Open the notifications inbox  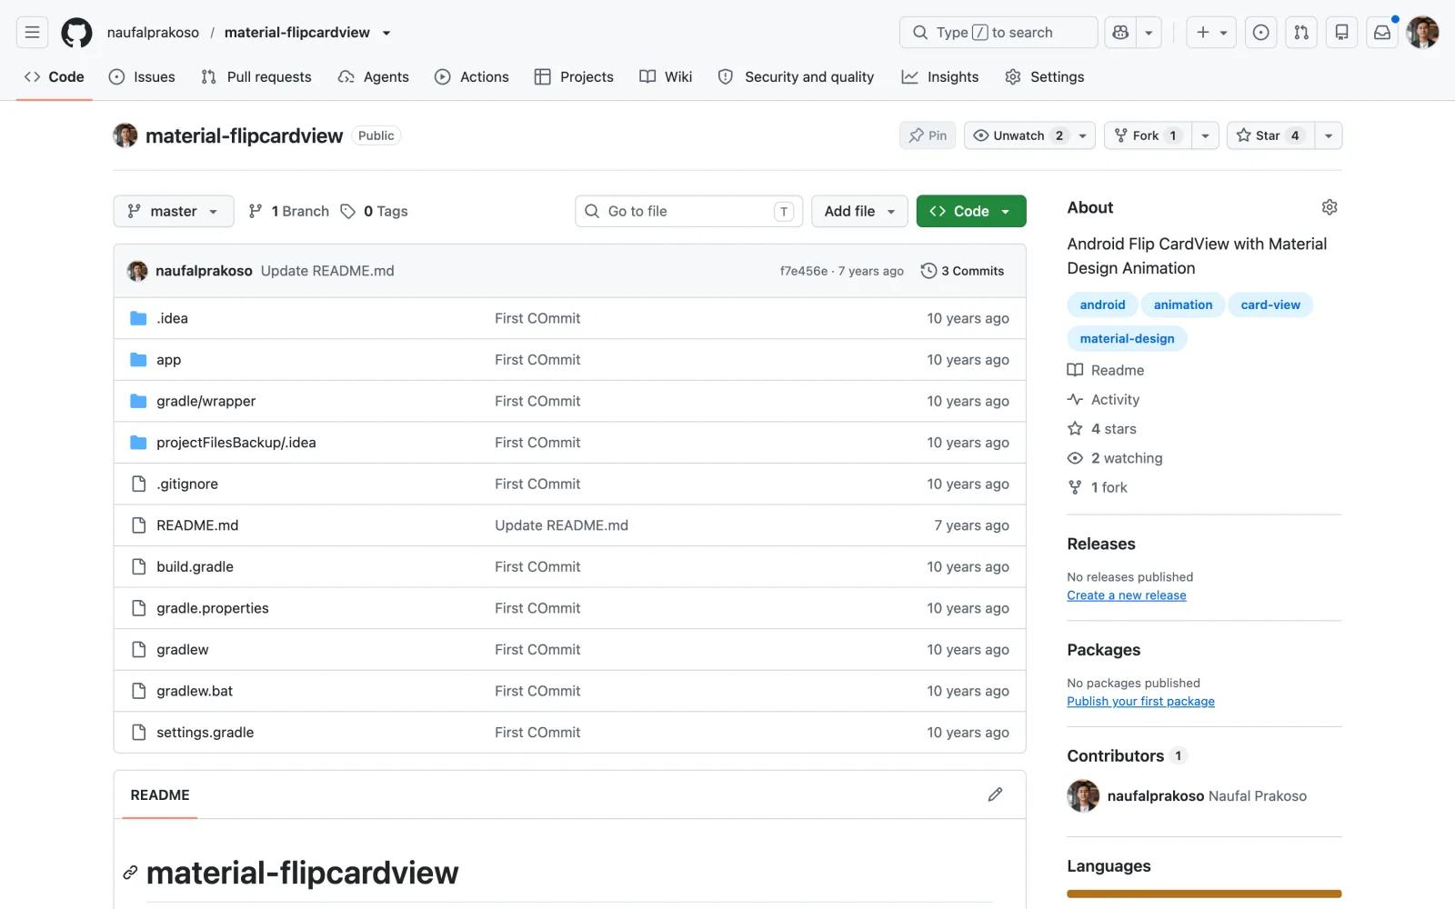click(x=1382, y=33)
